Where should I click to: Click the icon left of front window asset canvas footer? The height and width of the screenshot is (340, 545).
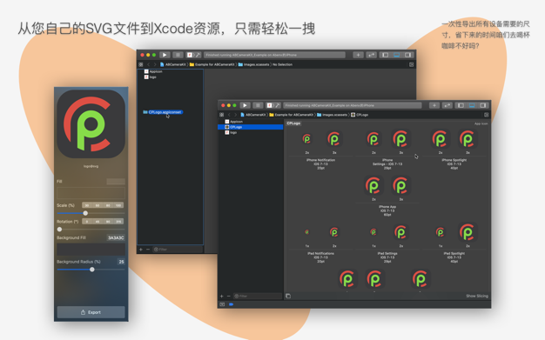(x=288, y=296)
